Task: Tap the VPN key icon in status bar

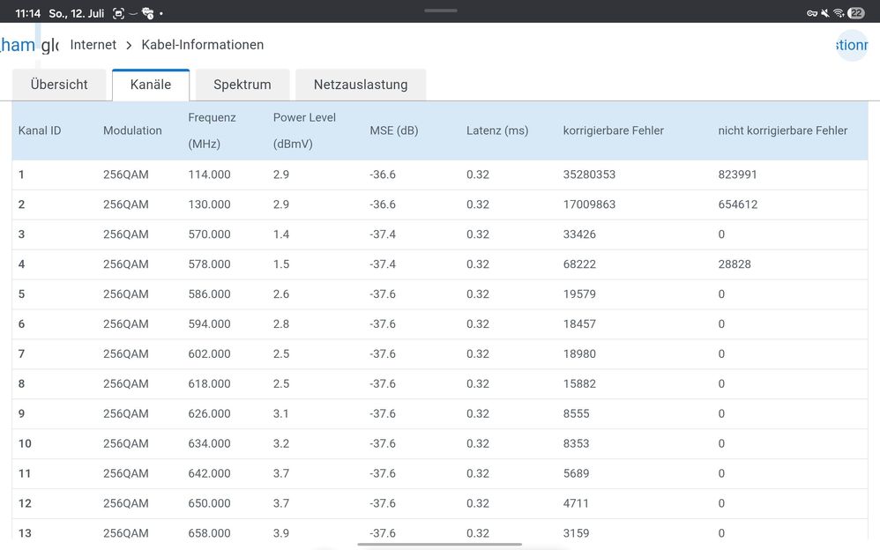Action: pyautogui.click(x=812, y=13)
